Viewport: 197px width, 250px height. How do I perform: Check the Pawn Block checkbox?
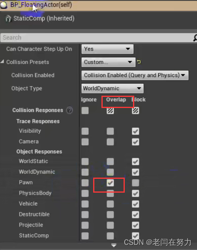[x=135, y=183]
